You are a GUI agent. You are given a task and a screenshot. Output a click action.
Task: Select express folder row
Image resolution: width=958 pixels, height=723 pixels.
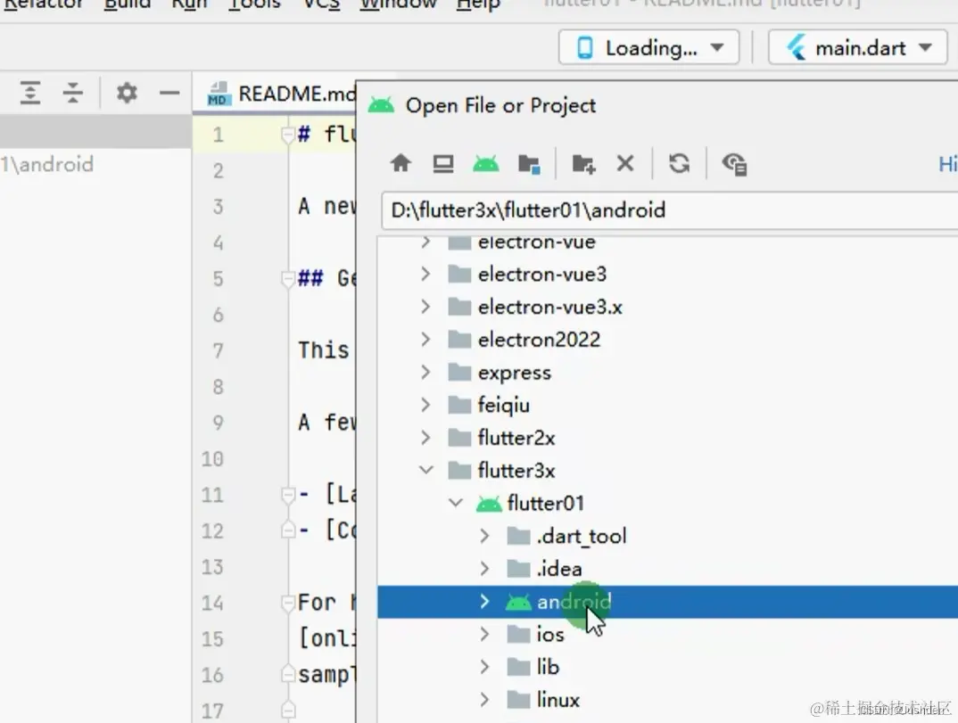pyautogui.click(x=668, y=372)
